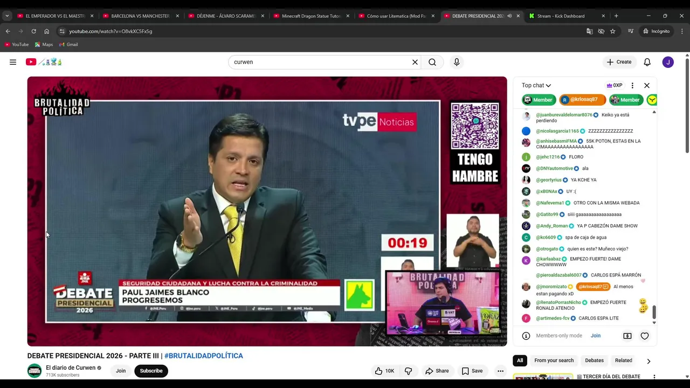Open YouTube bookmark
This screenshot has height=388, width=690.
(17, 45)
